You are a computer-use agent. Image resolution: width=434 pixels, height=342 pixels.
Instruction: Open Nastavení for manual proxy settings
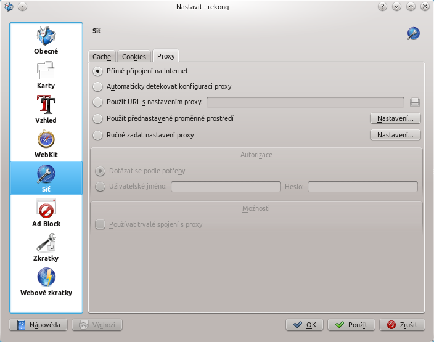click(x=395, y=135)
